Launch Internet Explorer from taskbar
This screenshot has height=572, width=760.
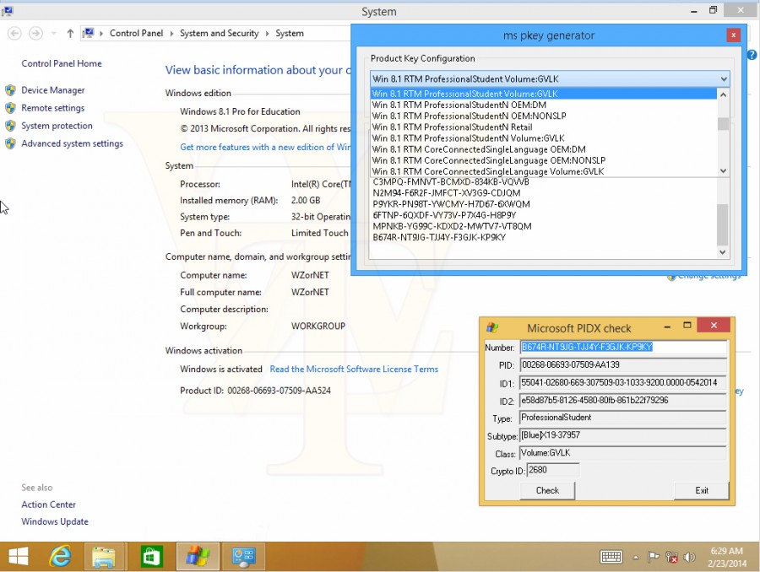60,557
